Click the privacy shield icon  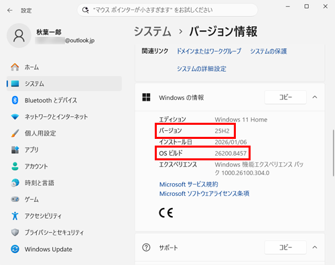15,232
